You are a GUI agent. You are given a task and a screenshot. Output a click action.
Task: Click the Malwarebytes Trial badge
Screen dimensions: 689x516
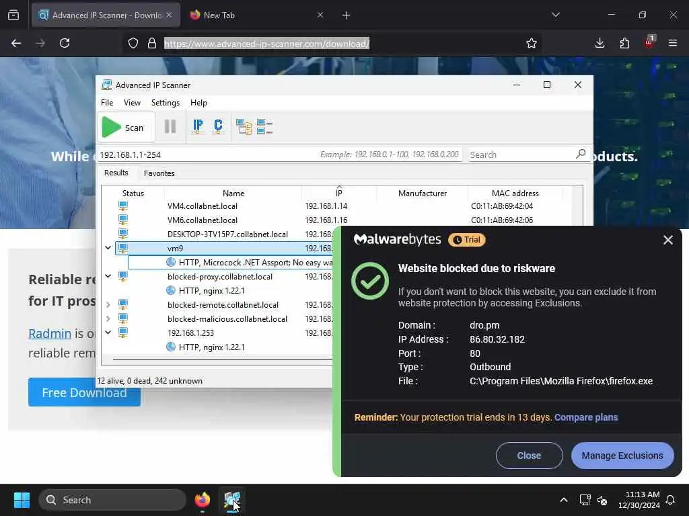467,240
